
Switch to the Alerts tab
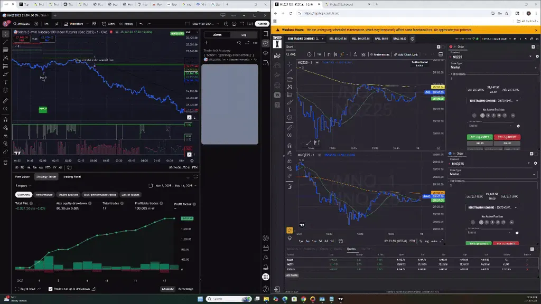click(x=217, y=35)
